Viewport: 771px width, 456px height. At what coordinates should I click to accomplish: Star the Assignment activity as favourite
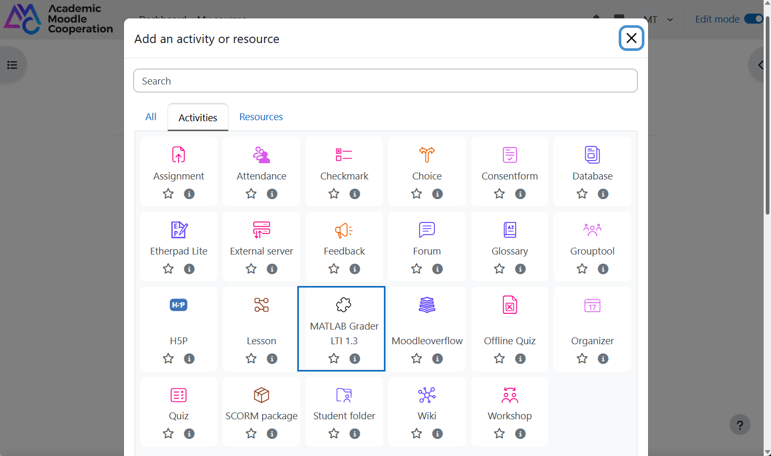[168, 194]
